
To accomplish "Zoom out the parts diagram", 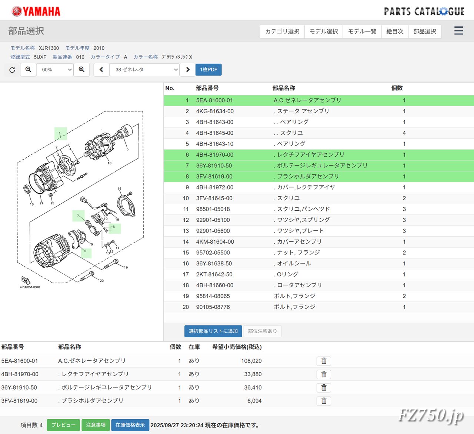I will pyautogui.click(x=28, y=70).
